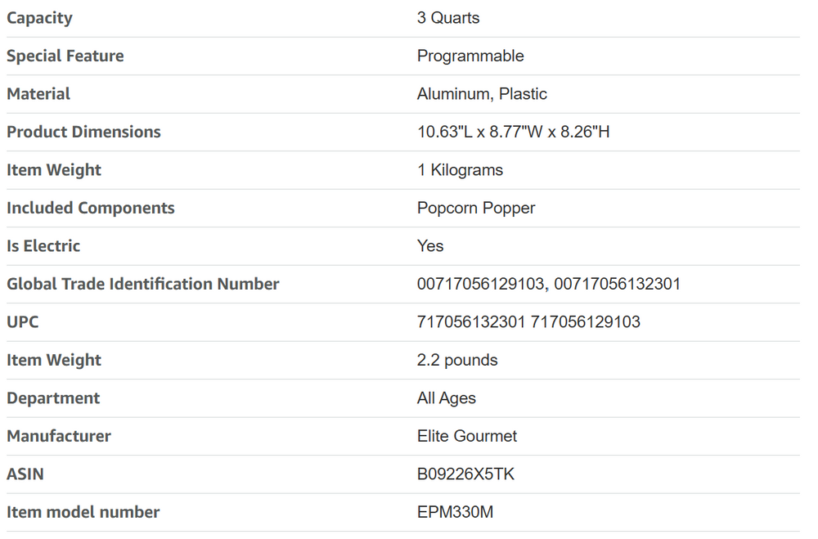The image size is (818, 539).
Task: Select the GTIN value starting with 00717056129103
Action: pos(549,284)
